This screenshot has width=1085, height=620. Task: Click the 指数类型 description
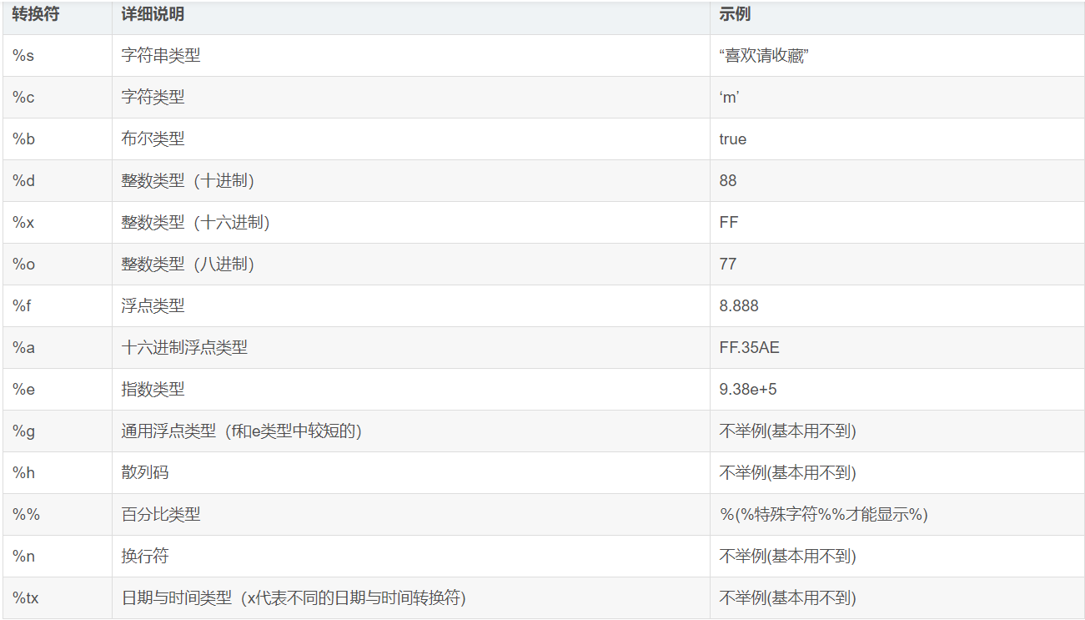click(x=153, y=390)
